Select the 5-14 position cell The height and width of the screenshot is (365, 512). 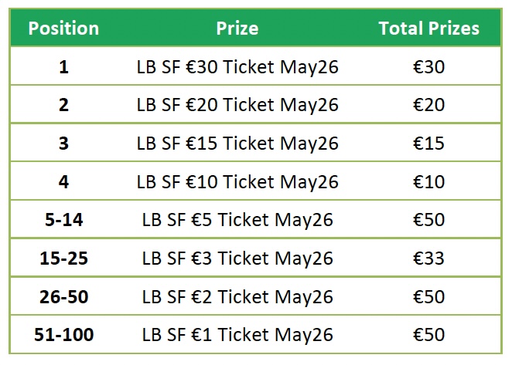63,220
